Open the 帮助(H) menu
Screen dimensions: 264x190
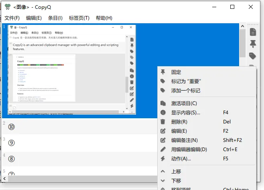coord(104,18)
